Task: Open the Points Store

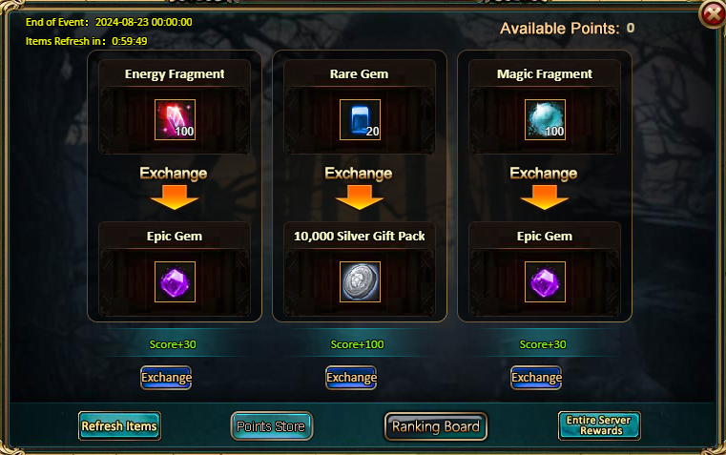Action: click(x=271, y=425)
